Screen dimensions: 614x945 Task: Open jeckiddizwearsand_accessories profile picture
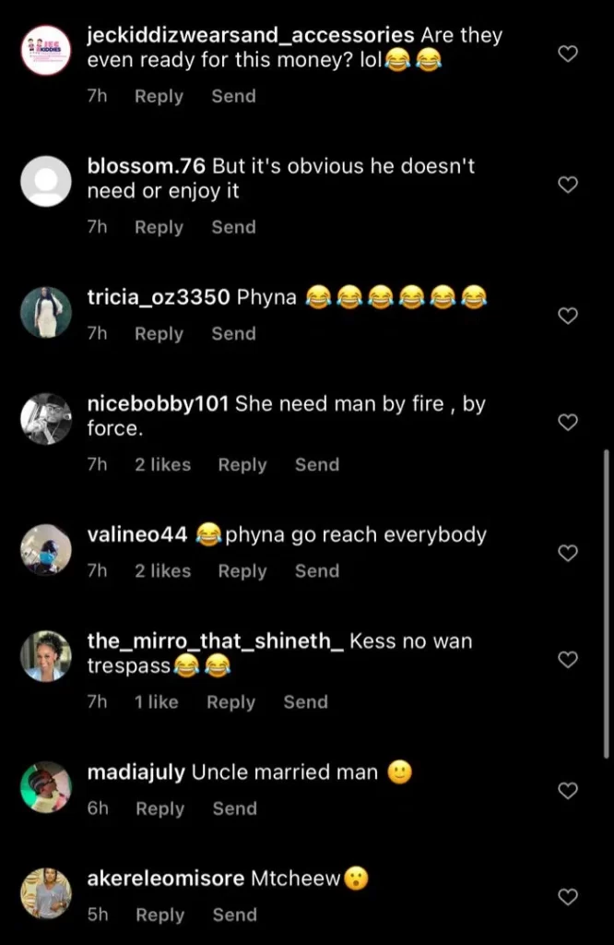(x=46, y=50)
